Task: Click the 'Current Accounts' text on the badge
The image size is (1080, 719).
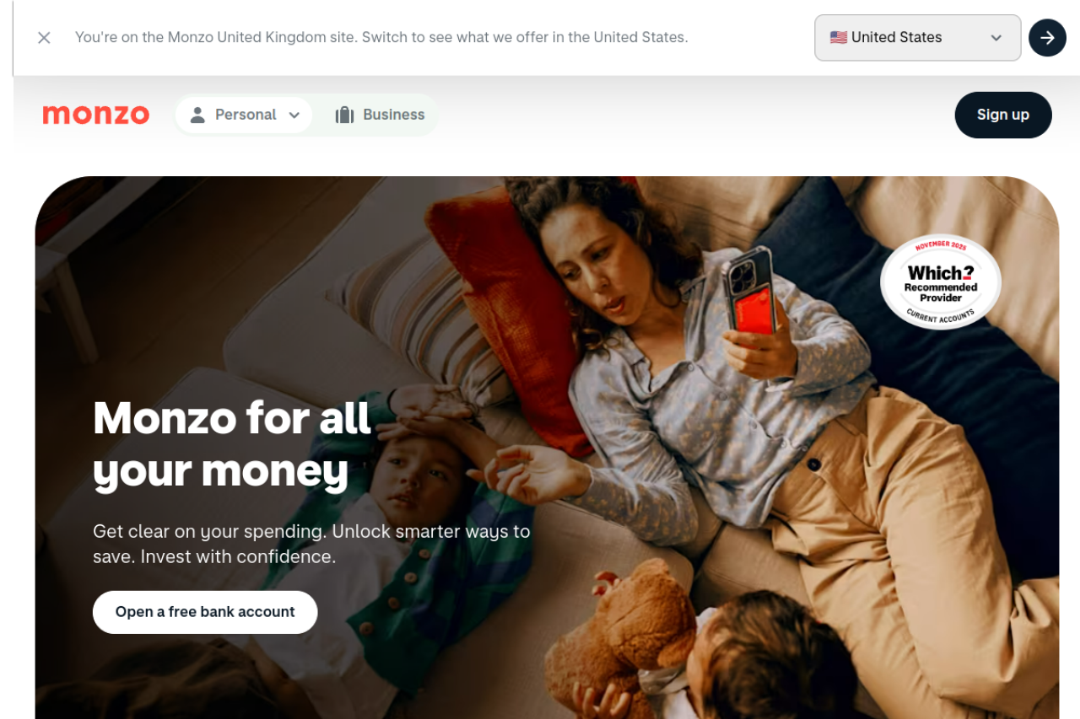Action: coord(941,316)
